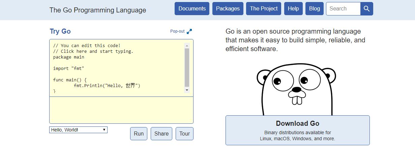Click the Pop-out expand arrows icon
Image resolution: width=415 pixels, height=152 pixels.
click(x=189, y=31)
